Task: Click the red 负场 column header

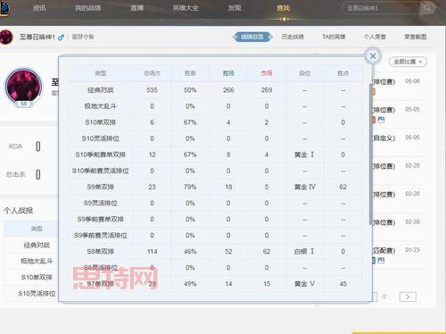Action: click(x=267, y=73)
